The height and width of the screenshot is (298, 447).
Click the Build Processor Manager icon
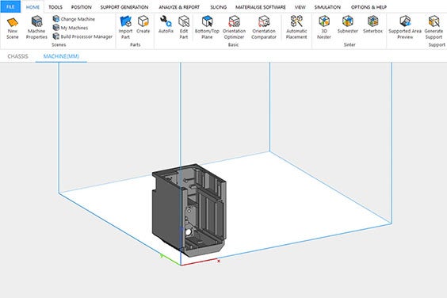click(x=56, y=36)
